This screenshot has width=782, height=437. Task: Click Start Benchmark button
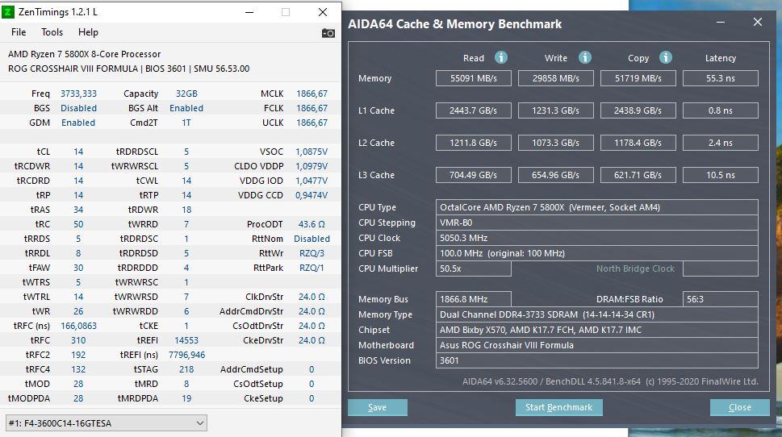tap(558, 408)
